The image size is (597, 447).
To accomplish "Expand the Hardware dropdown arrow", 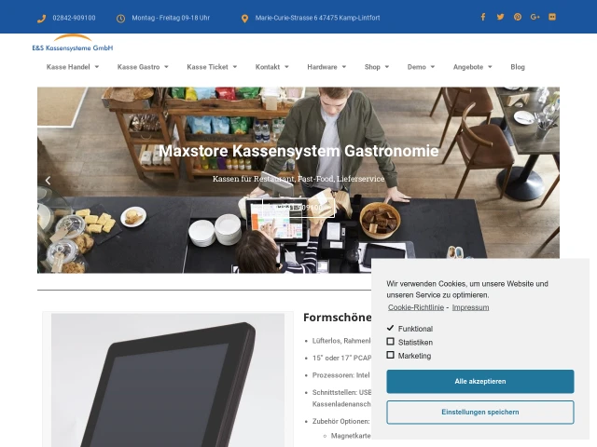I will 344,67.
